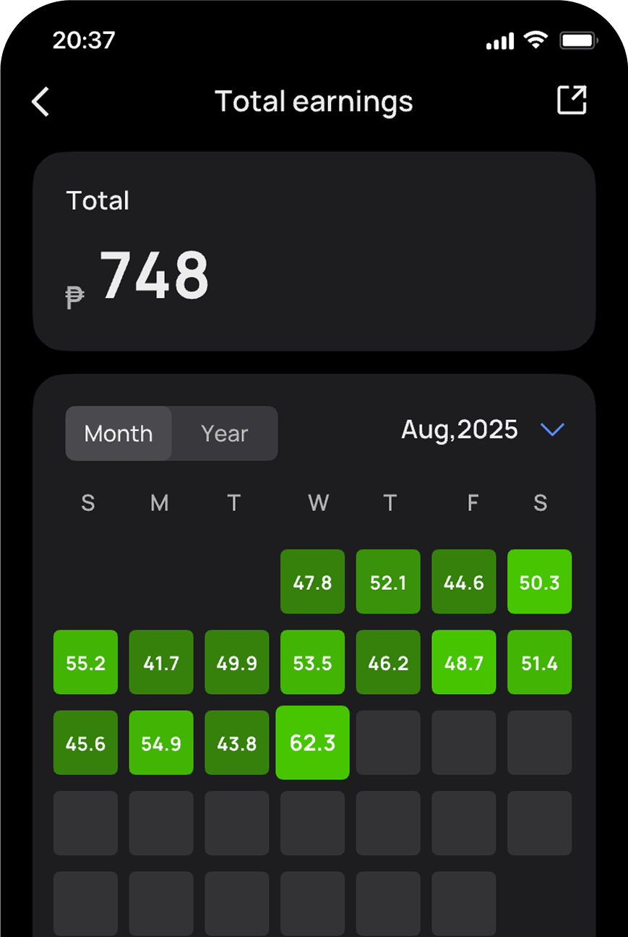Tap the peso currency symbol

click(x=75, y=296)
